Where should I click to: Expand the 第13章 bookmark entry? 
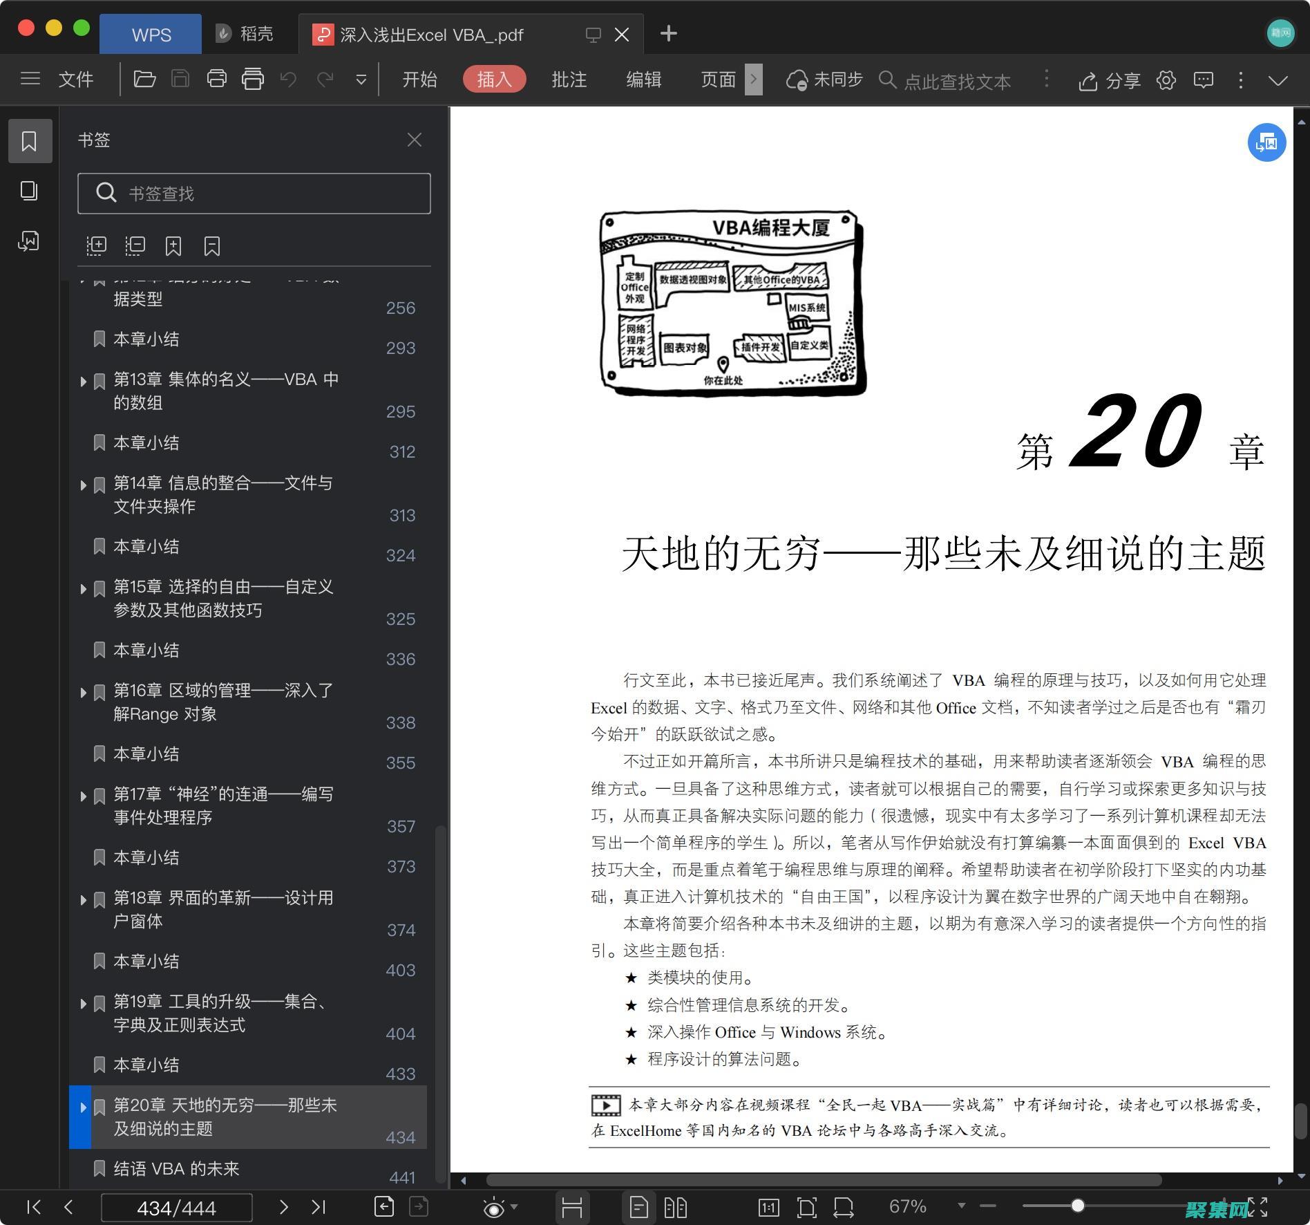82,381
